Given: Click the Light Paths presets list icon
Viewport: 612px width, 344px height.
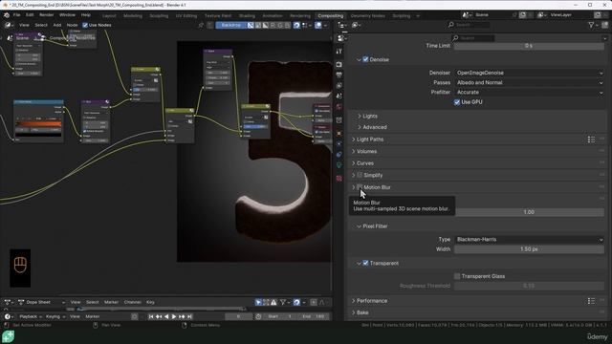Looking at the screenshot, I should point(591,140).
